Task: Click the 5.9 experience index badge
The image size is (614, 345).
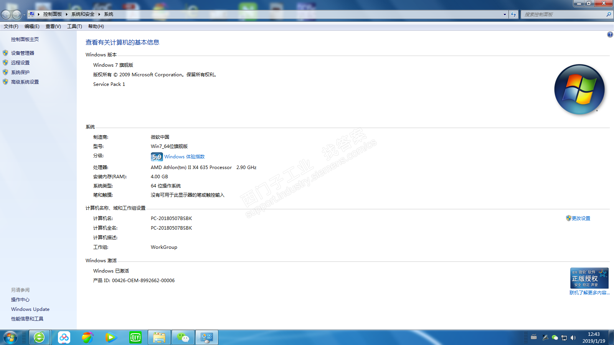Action: 157,157
